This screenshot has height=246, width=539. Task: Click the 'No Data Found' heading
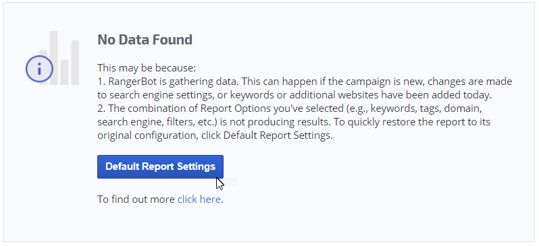click(x=145, y=40)
